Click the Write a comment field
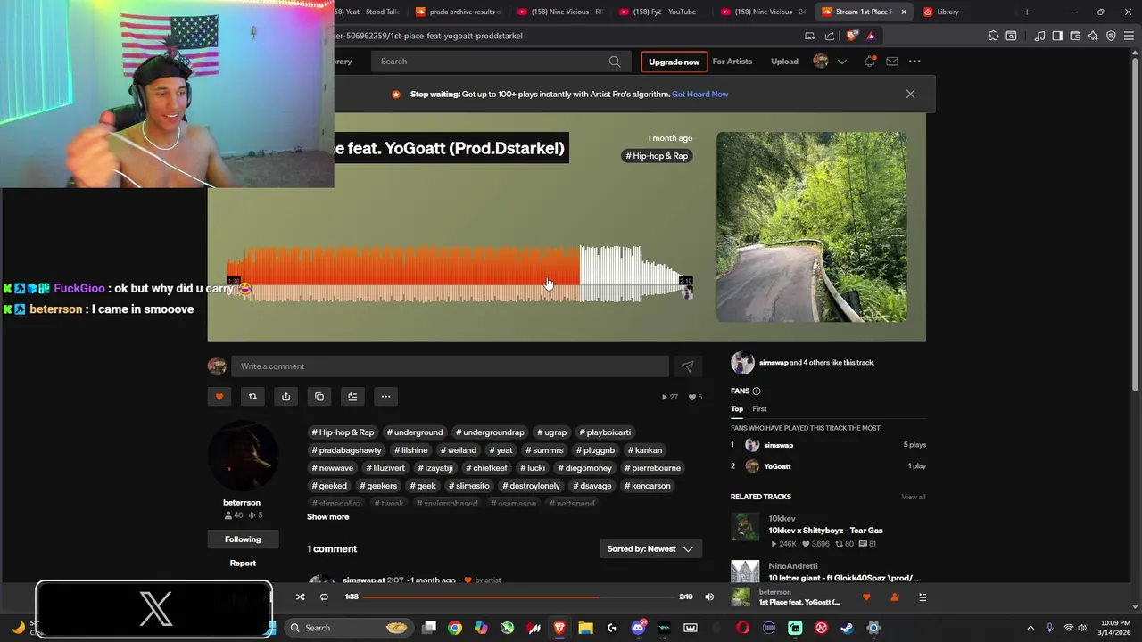This screenshot has width=1142, height=642. [x=450, y=366]
